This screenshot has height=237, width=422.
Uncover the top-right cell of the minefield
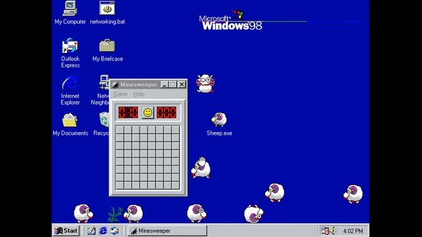point(176,130)
